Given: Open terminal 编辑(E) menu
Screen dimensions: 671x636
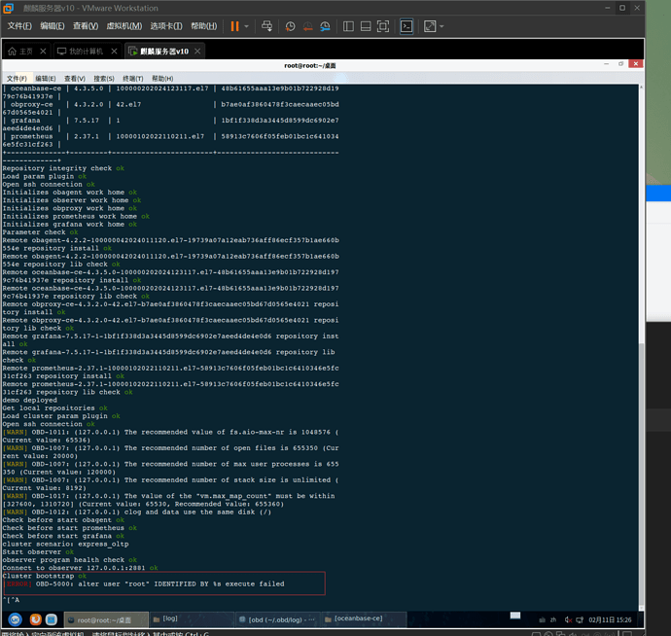Looking at the screenshot, I should point(46,79).
